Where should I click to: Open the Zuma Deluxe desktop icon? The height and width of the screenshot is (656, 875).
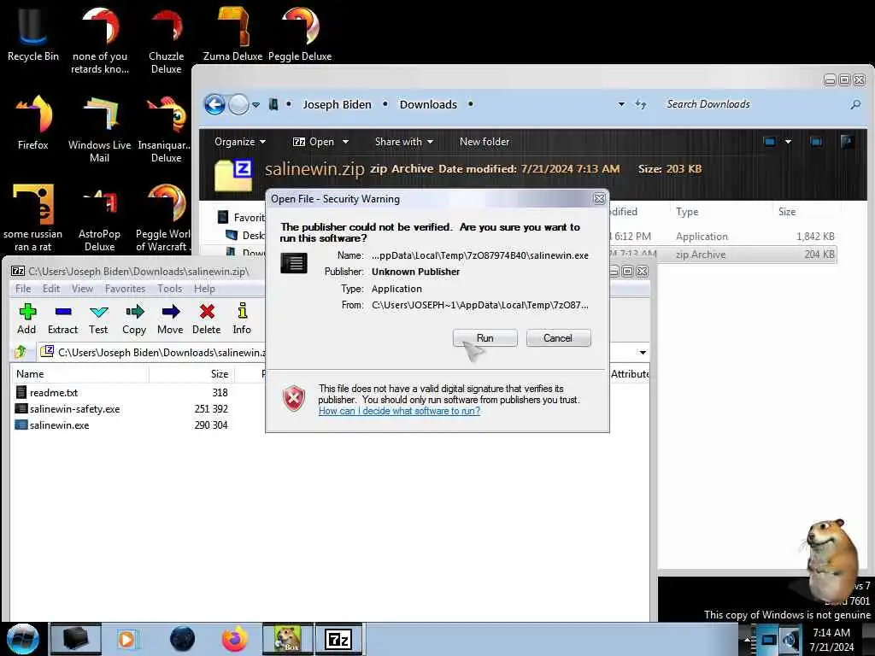pos(232,33)
